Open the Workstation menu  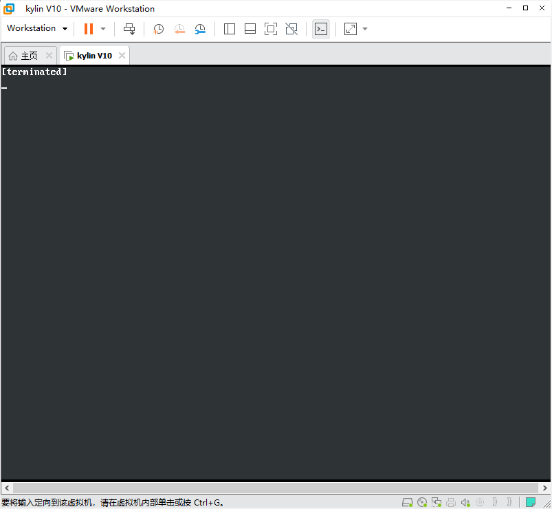coord(37,28)
